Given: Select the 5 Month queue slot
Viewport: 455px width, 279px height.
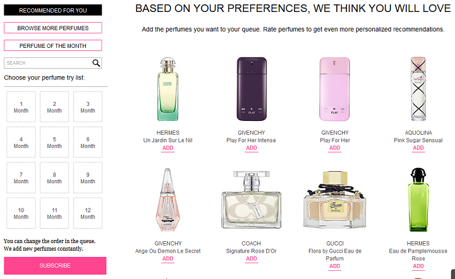Looking at the screenshot, I should click(54, 142).
